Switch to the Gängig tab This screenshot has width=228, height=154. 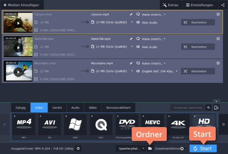(21, 108)
